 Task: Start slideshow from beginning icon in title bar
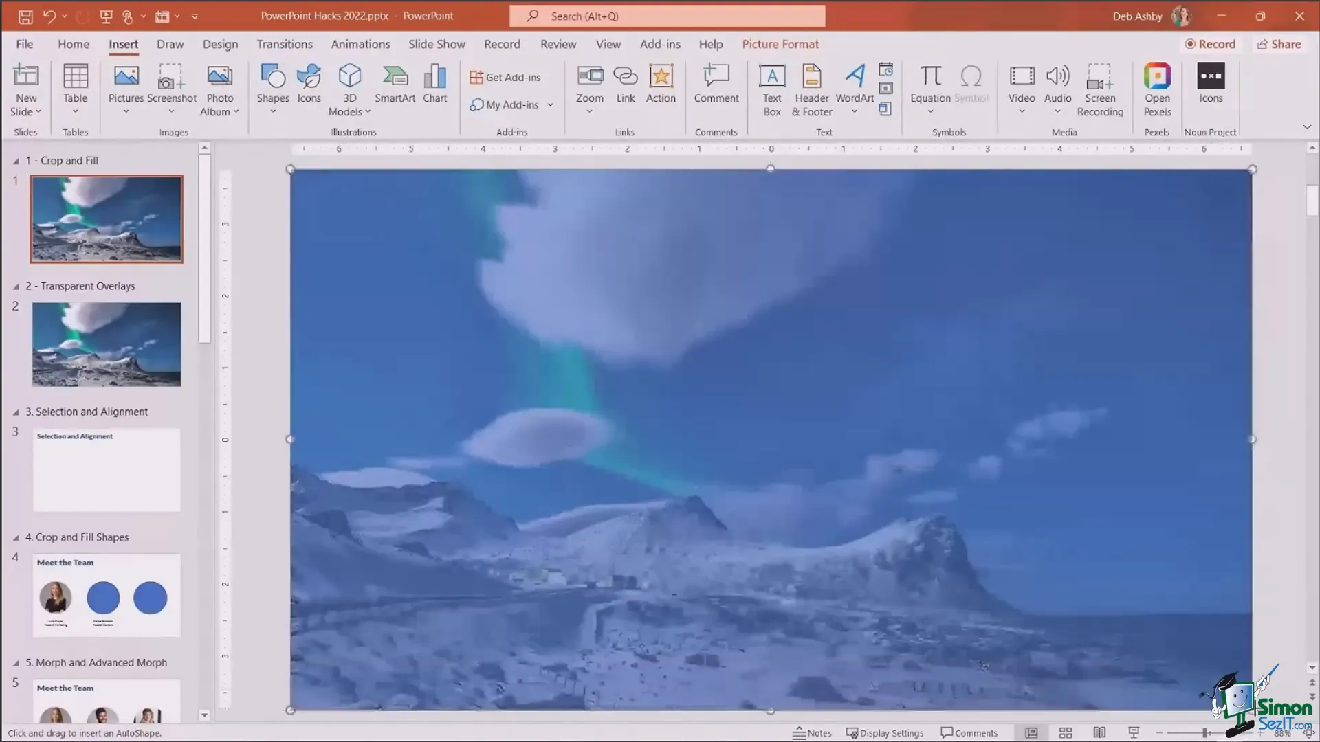pos(106,16)
